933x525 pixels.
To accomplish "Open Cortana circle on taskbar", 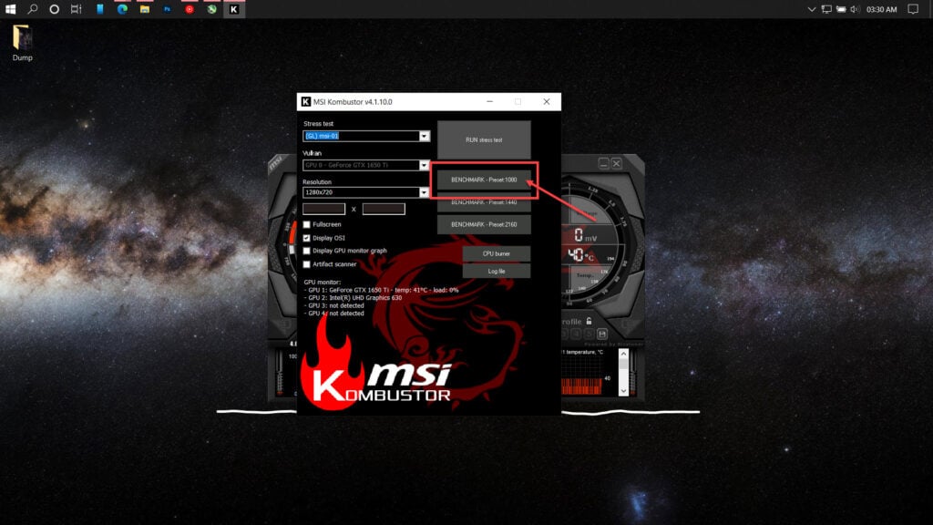I will tap(54, 9).
